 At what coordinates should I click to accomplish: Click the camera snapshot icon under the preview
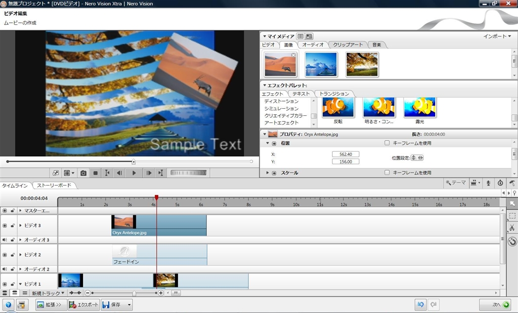click(x=83, y=173)
